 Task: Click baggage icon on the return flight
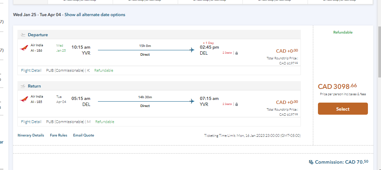tap(236, 104)
